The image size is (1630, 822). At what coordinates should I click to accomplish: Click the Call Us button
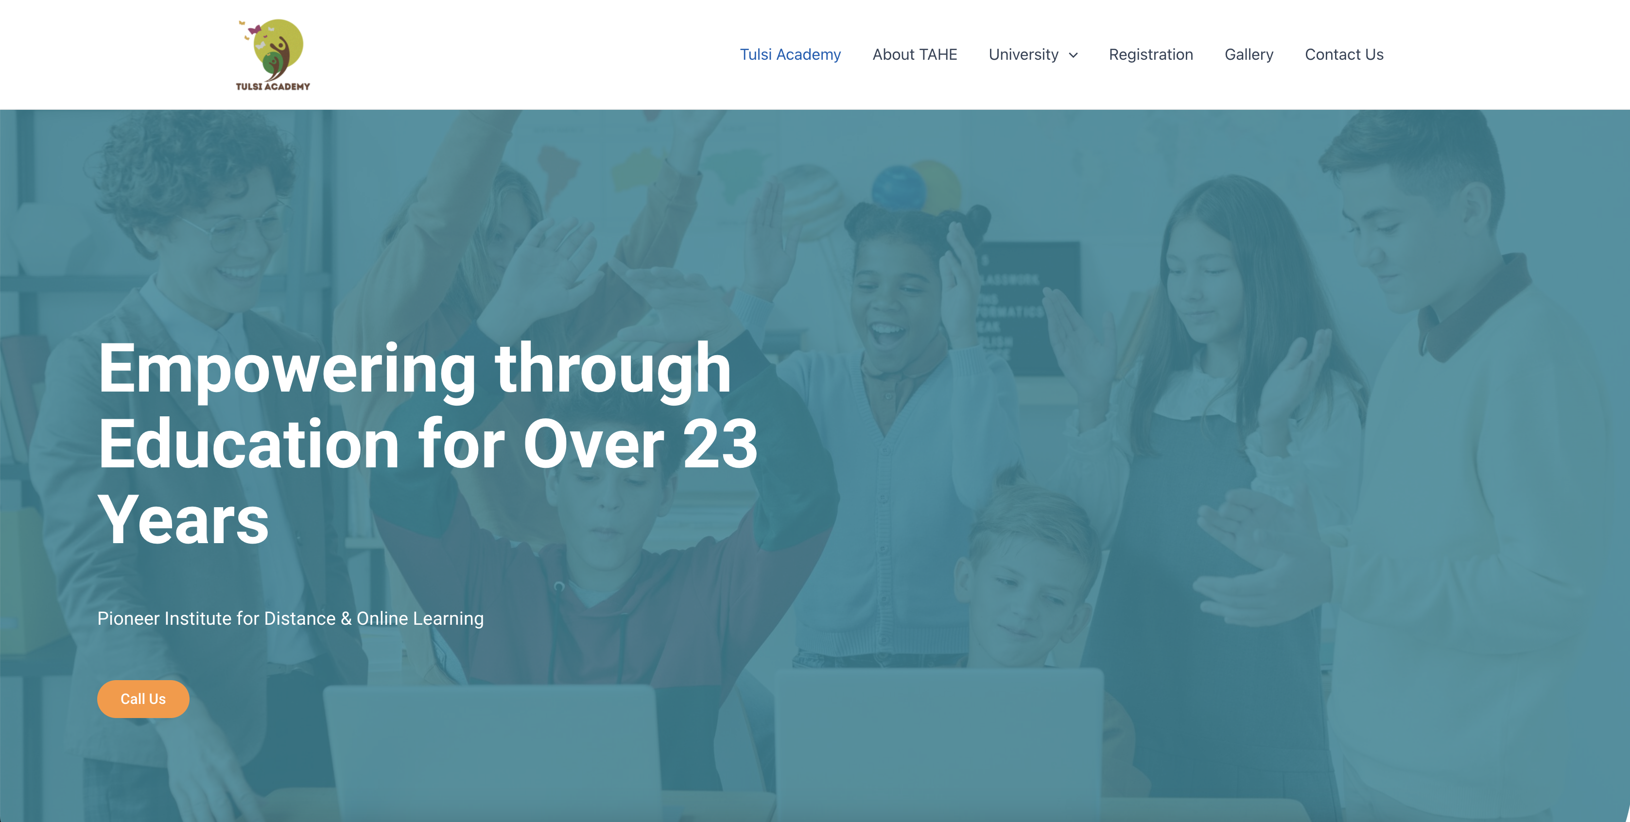[142, 698]
